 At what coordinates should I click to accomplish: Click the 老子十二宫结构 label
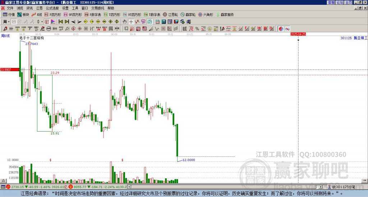(32, 38)
